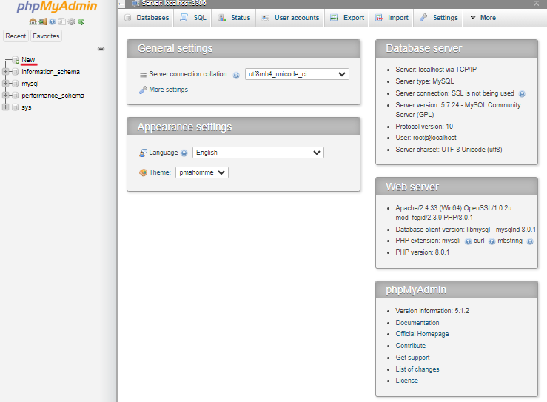Open the Export tab
The width and height of the screenshot is (547, 402).
(x=347, y=18)
